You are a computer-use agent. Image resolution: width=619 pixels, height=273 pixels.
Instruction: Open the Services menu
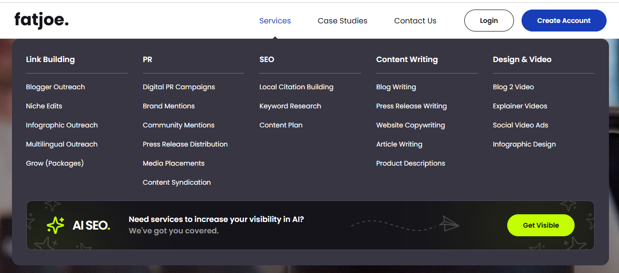pos(275,21)
